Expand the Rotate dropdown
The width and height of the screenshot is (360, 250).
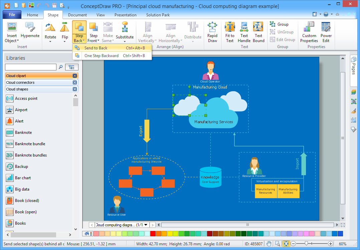point(50,42)
